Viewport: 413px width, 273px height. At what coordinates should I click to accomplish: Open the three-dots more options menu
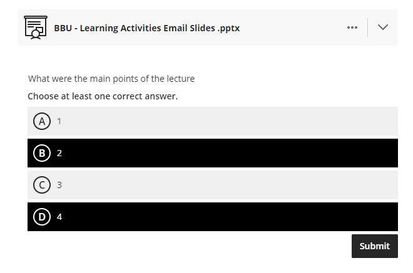point(352,27)
